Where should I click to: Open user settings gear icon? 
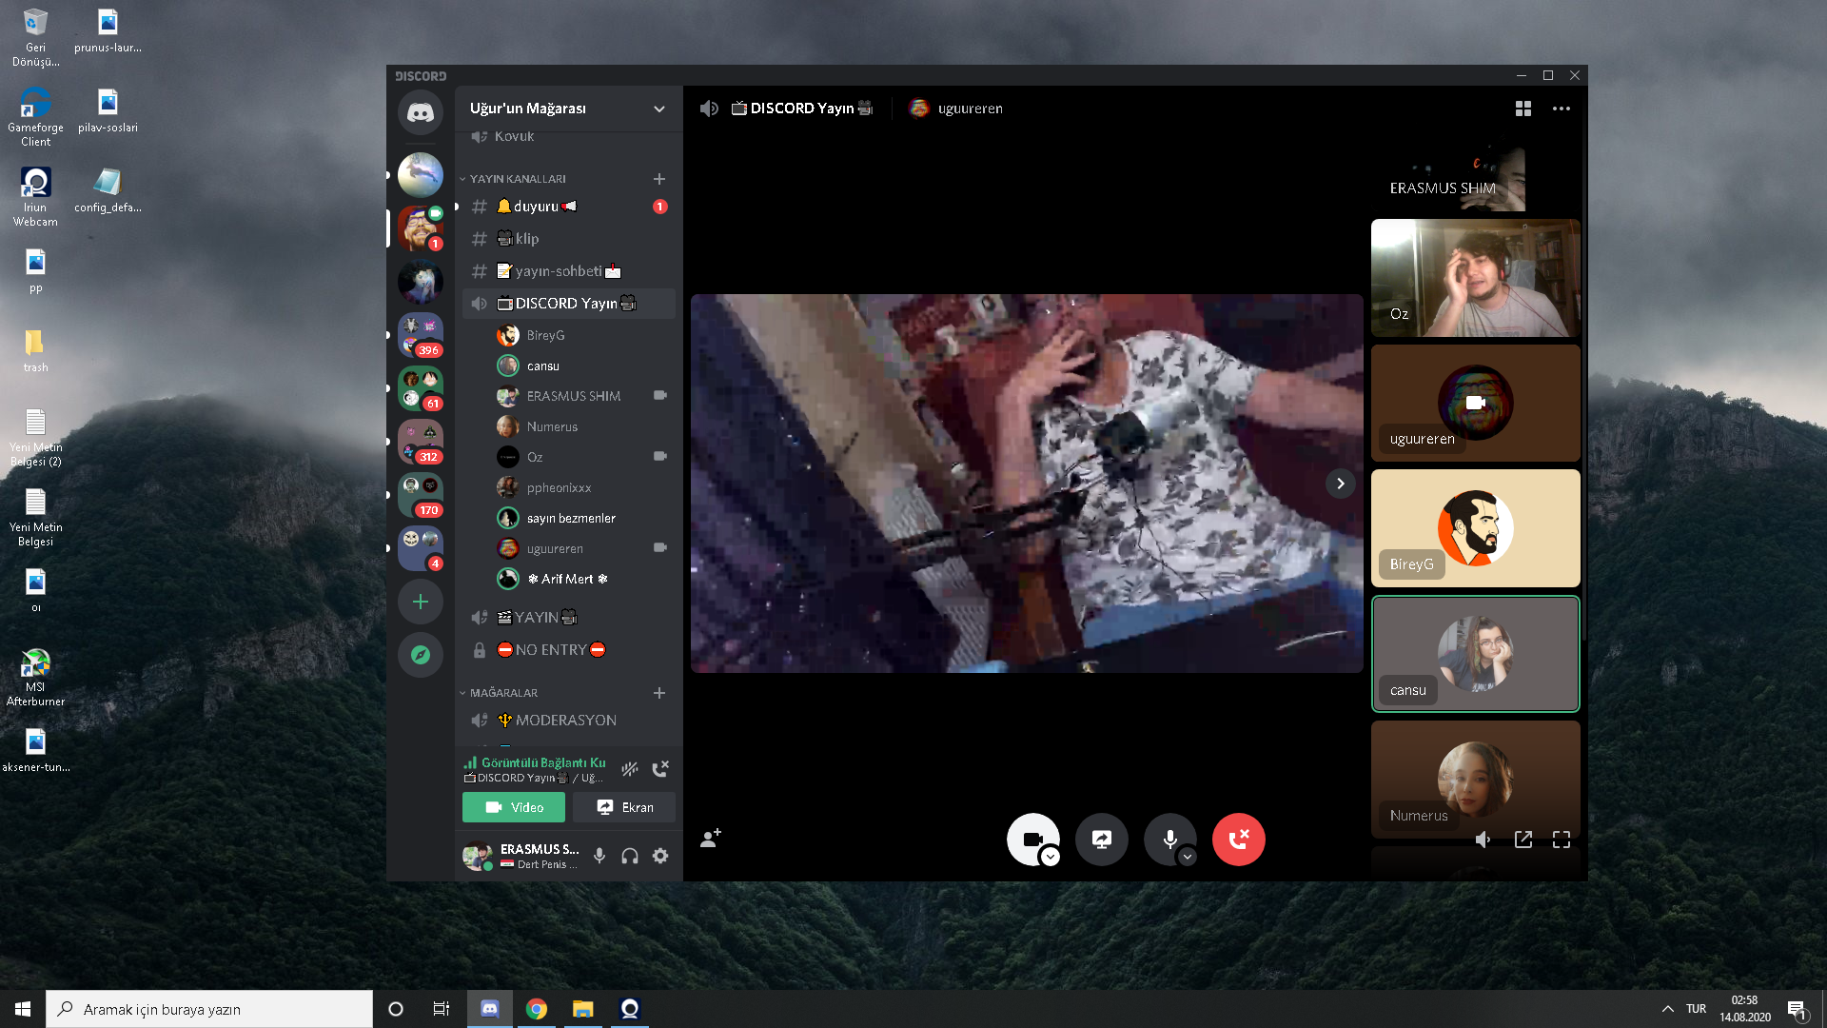[660, 856]
